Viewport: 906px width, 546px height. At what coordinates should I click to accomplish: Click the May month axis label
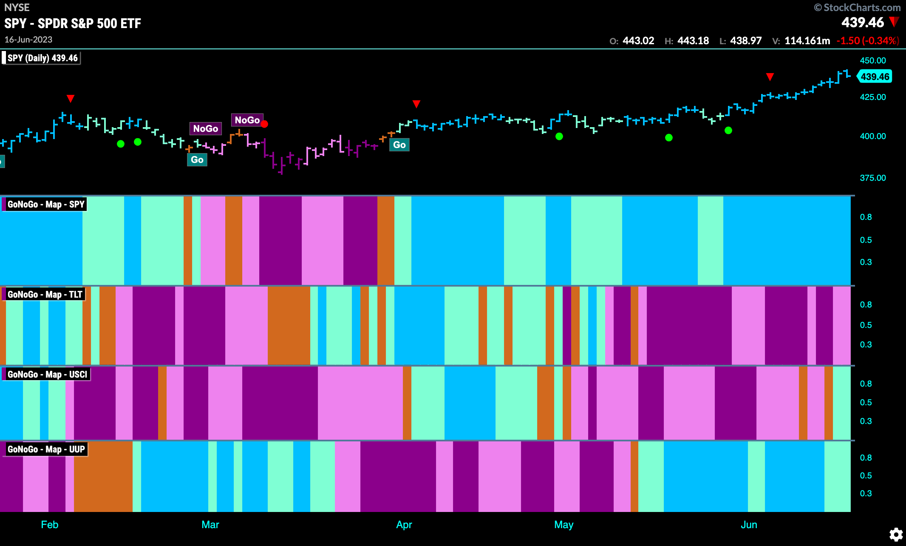(564, 525)
